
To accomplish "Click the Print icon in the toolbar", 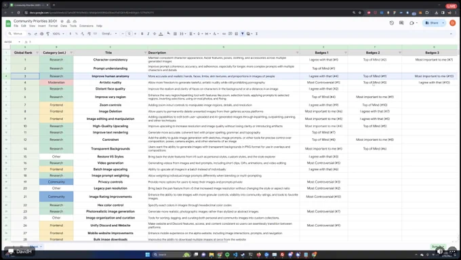I will click(42, 34).
